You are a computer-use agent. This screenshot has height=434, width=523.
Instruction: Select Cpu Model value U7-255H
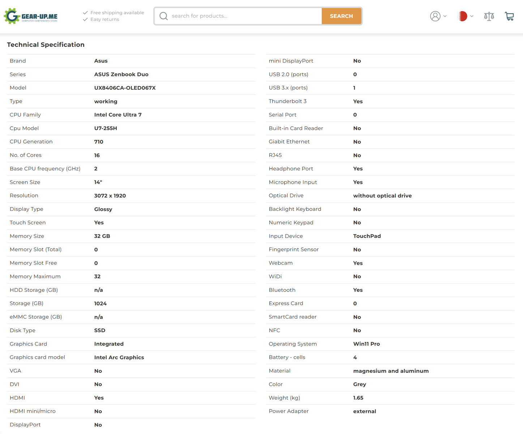coord(106,128)
